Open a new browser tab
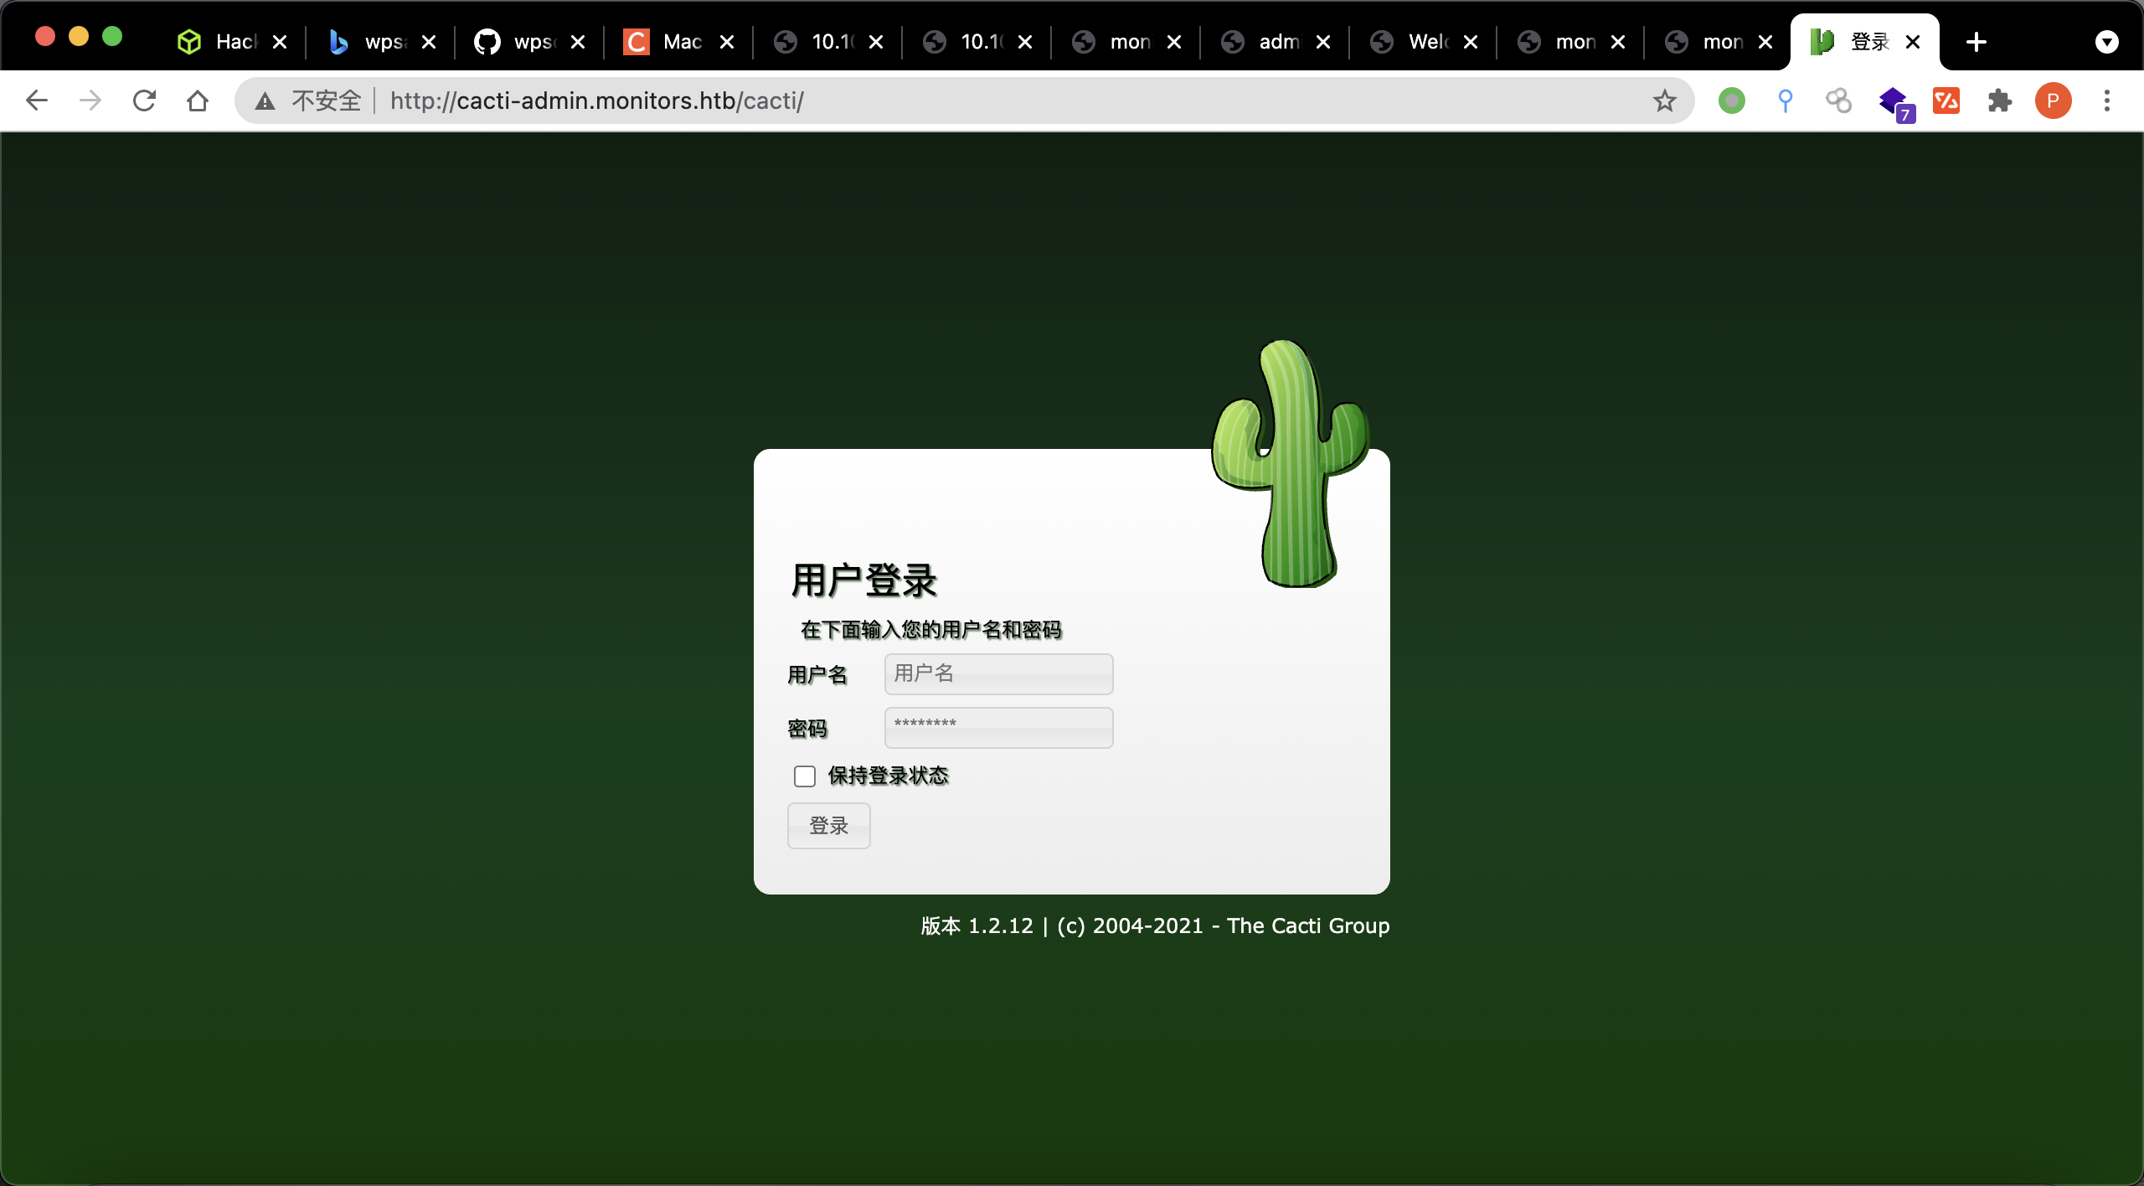2144x1186 pixels. click(x=1976, y=42)
